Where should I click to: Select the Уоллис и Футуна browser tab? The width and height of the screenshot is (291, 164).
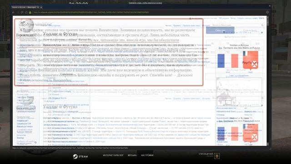pos(25,7)
